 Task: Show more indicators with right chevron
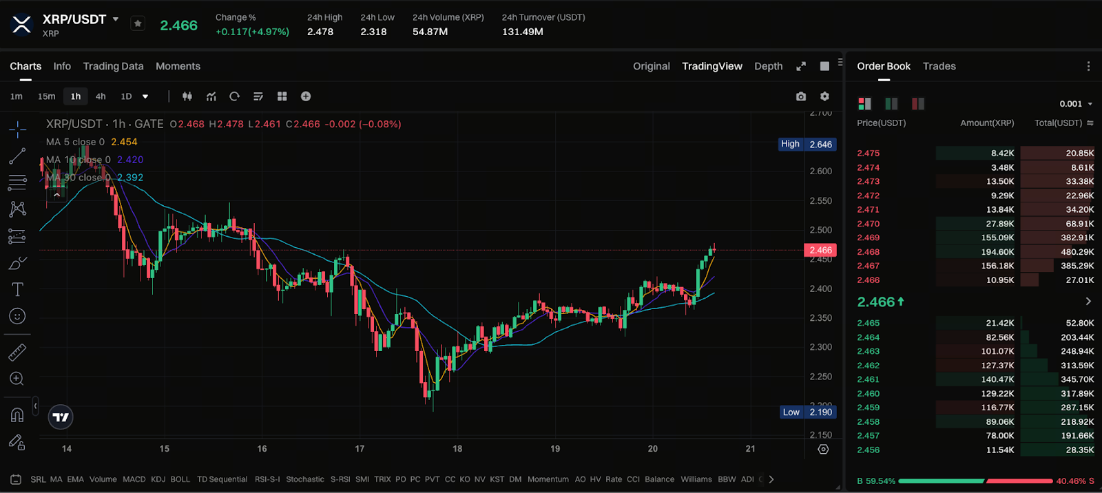click(771, 479)
